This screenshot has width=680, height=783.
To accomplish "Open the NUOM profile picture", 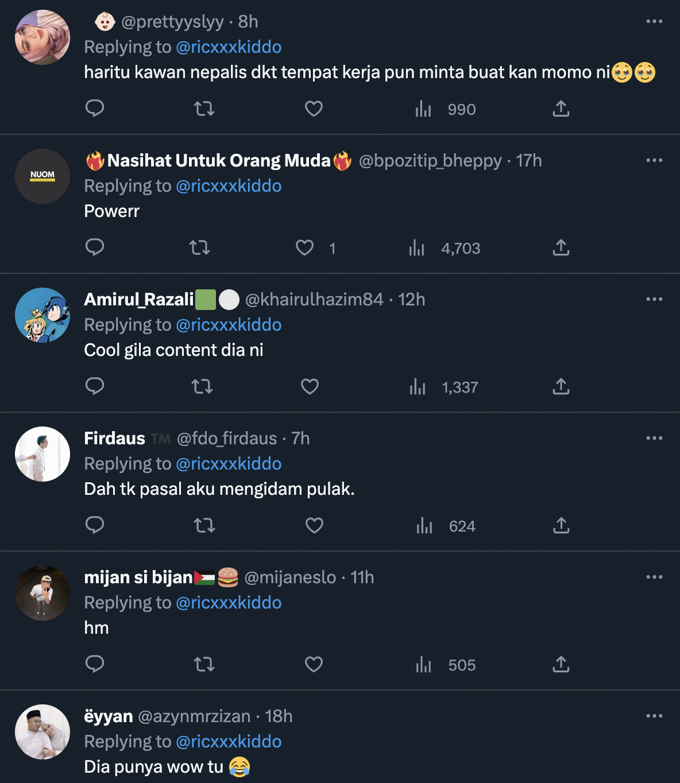I will (42, 176).
